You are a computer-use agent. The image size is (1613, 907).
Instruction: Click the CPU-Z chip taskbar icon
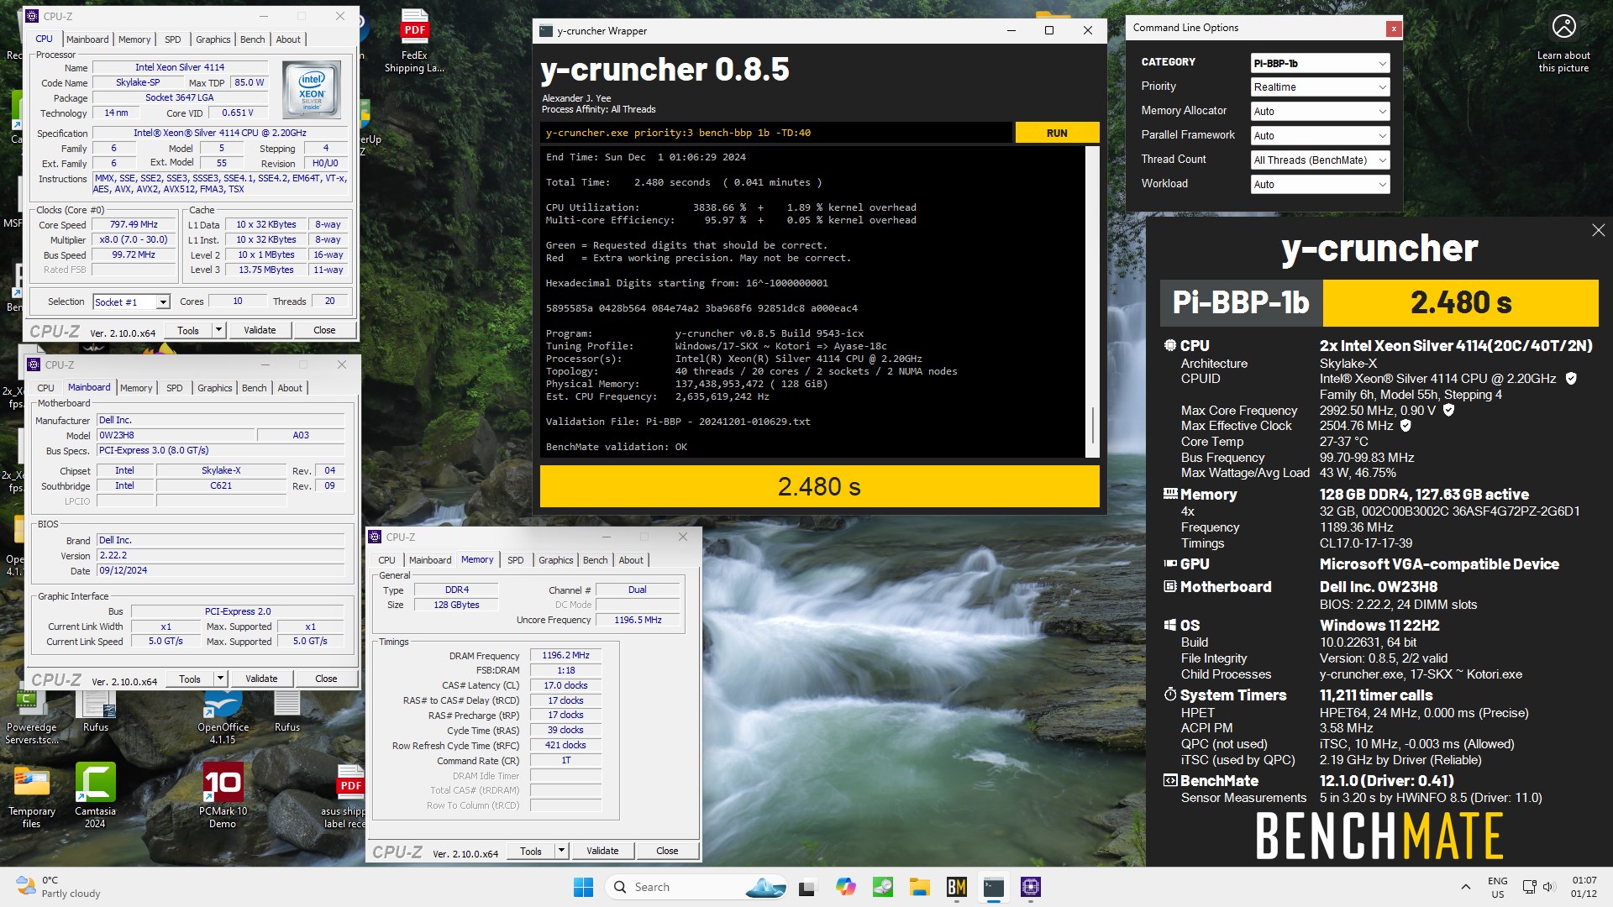tap(1031, 887)
